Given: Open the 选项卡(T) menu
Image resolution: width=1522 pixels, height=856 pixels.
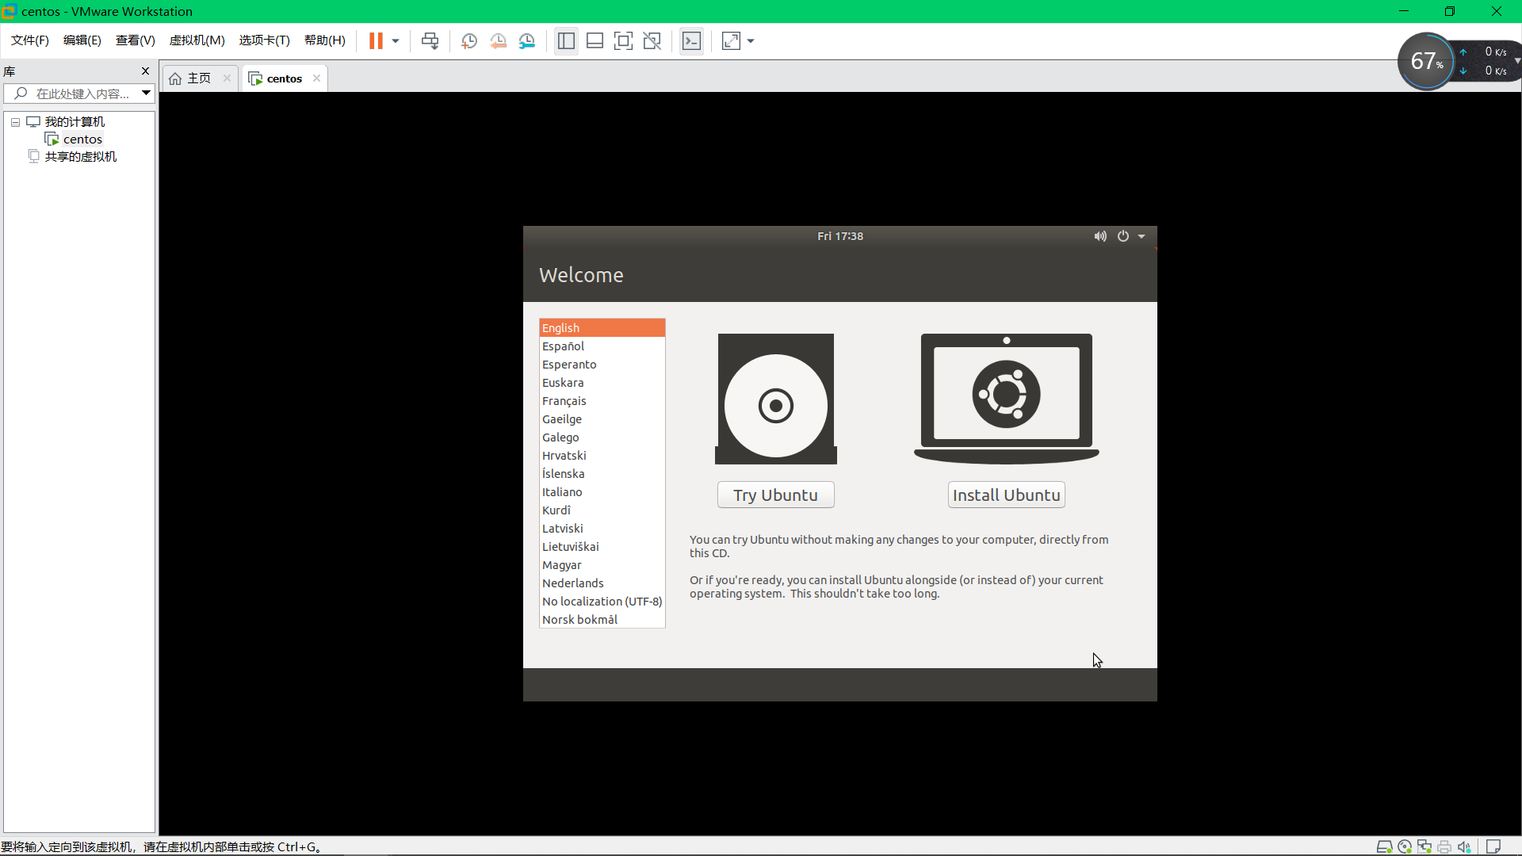Looking at the screenshot, I should pyautogui.click(x=265, y=40).
